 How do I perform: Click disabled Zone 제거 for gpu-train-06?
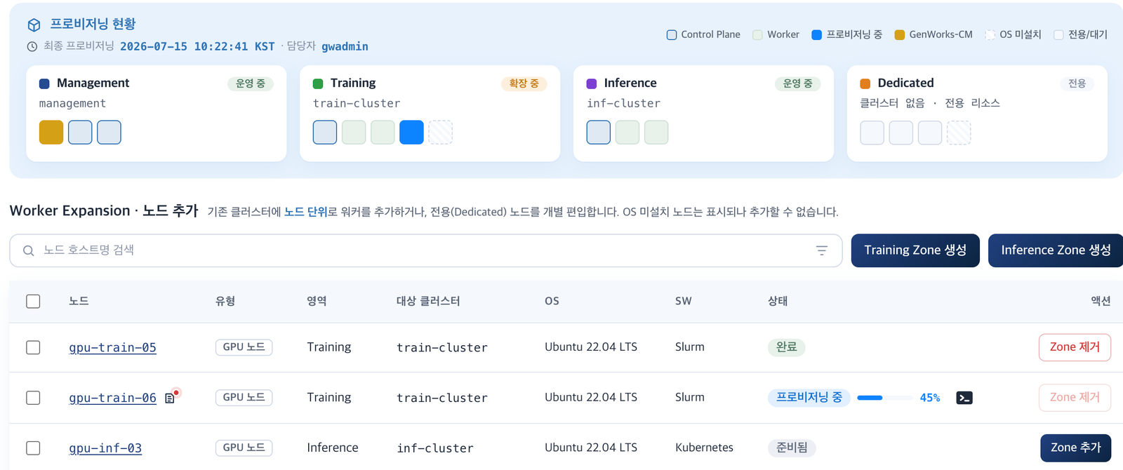tap(1075, 398)
